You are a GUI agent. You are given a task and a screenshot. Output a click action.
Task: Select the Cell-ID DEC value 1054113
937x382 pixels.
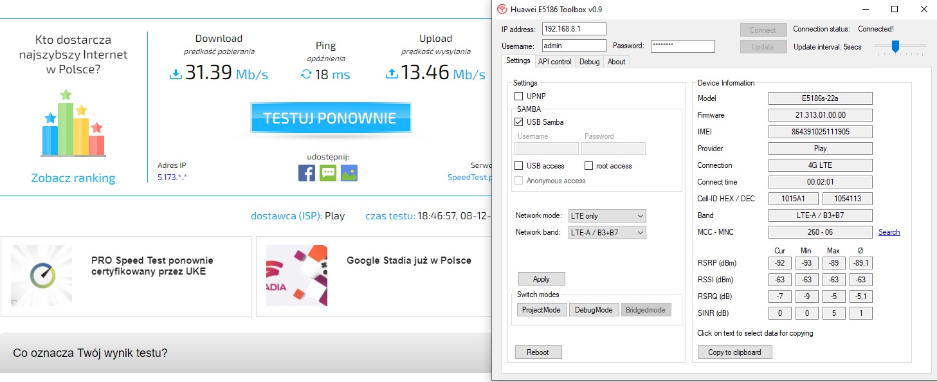click(x=848, y=199)
